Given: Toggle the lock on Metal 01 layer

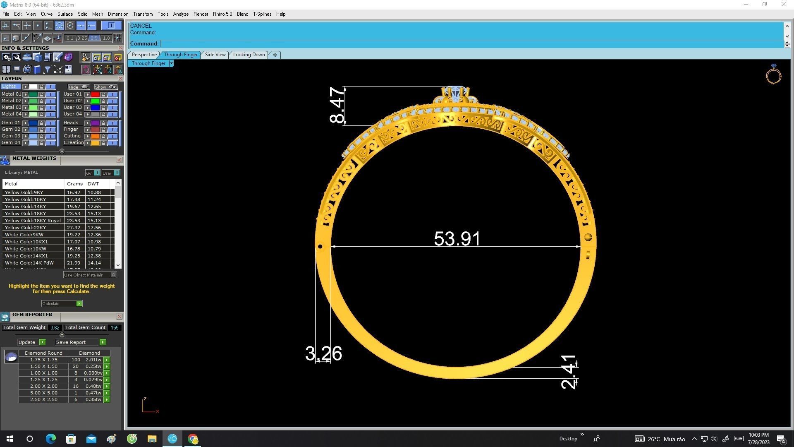Looking at the screenshot, I should [x=41, y=94].
